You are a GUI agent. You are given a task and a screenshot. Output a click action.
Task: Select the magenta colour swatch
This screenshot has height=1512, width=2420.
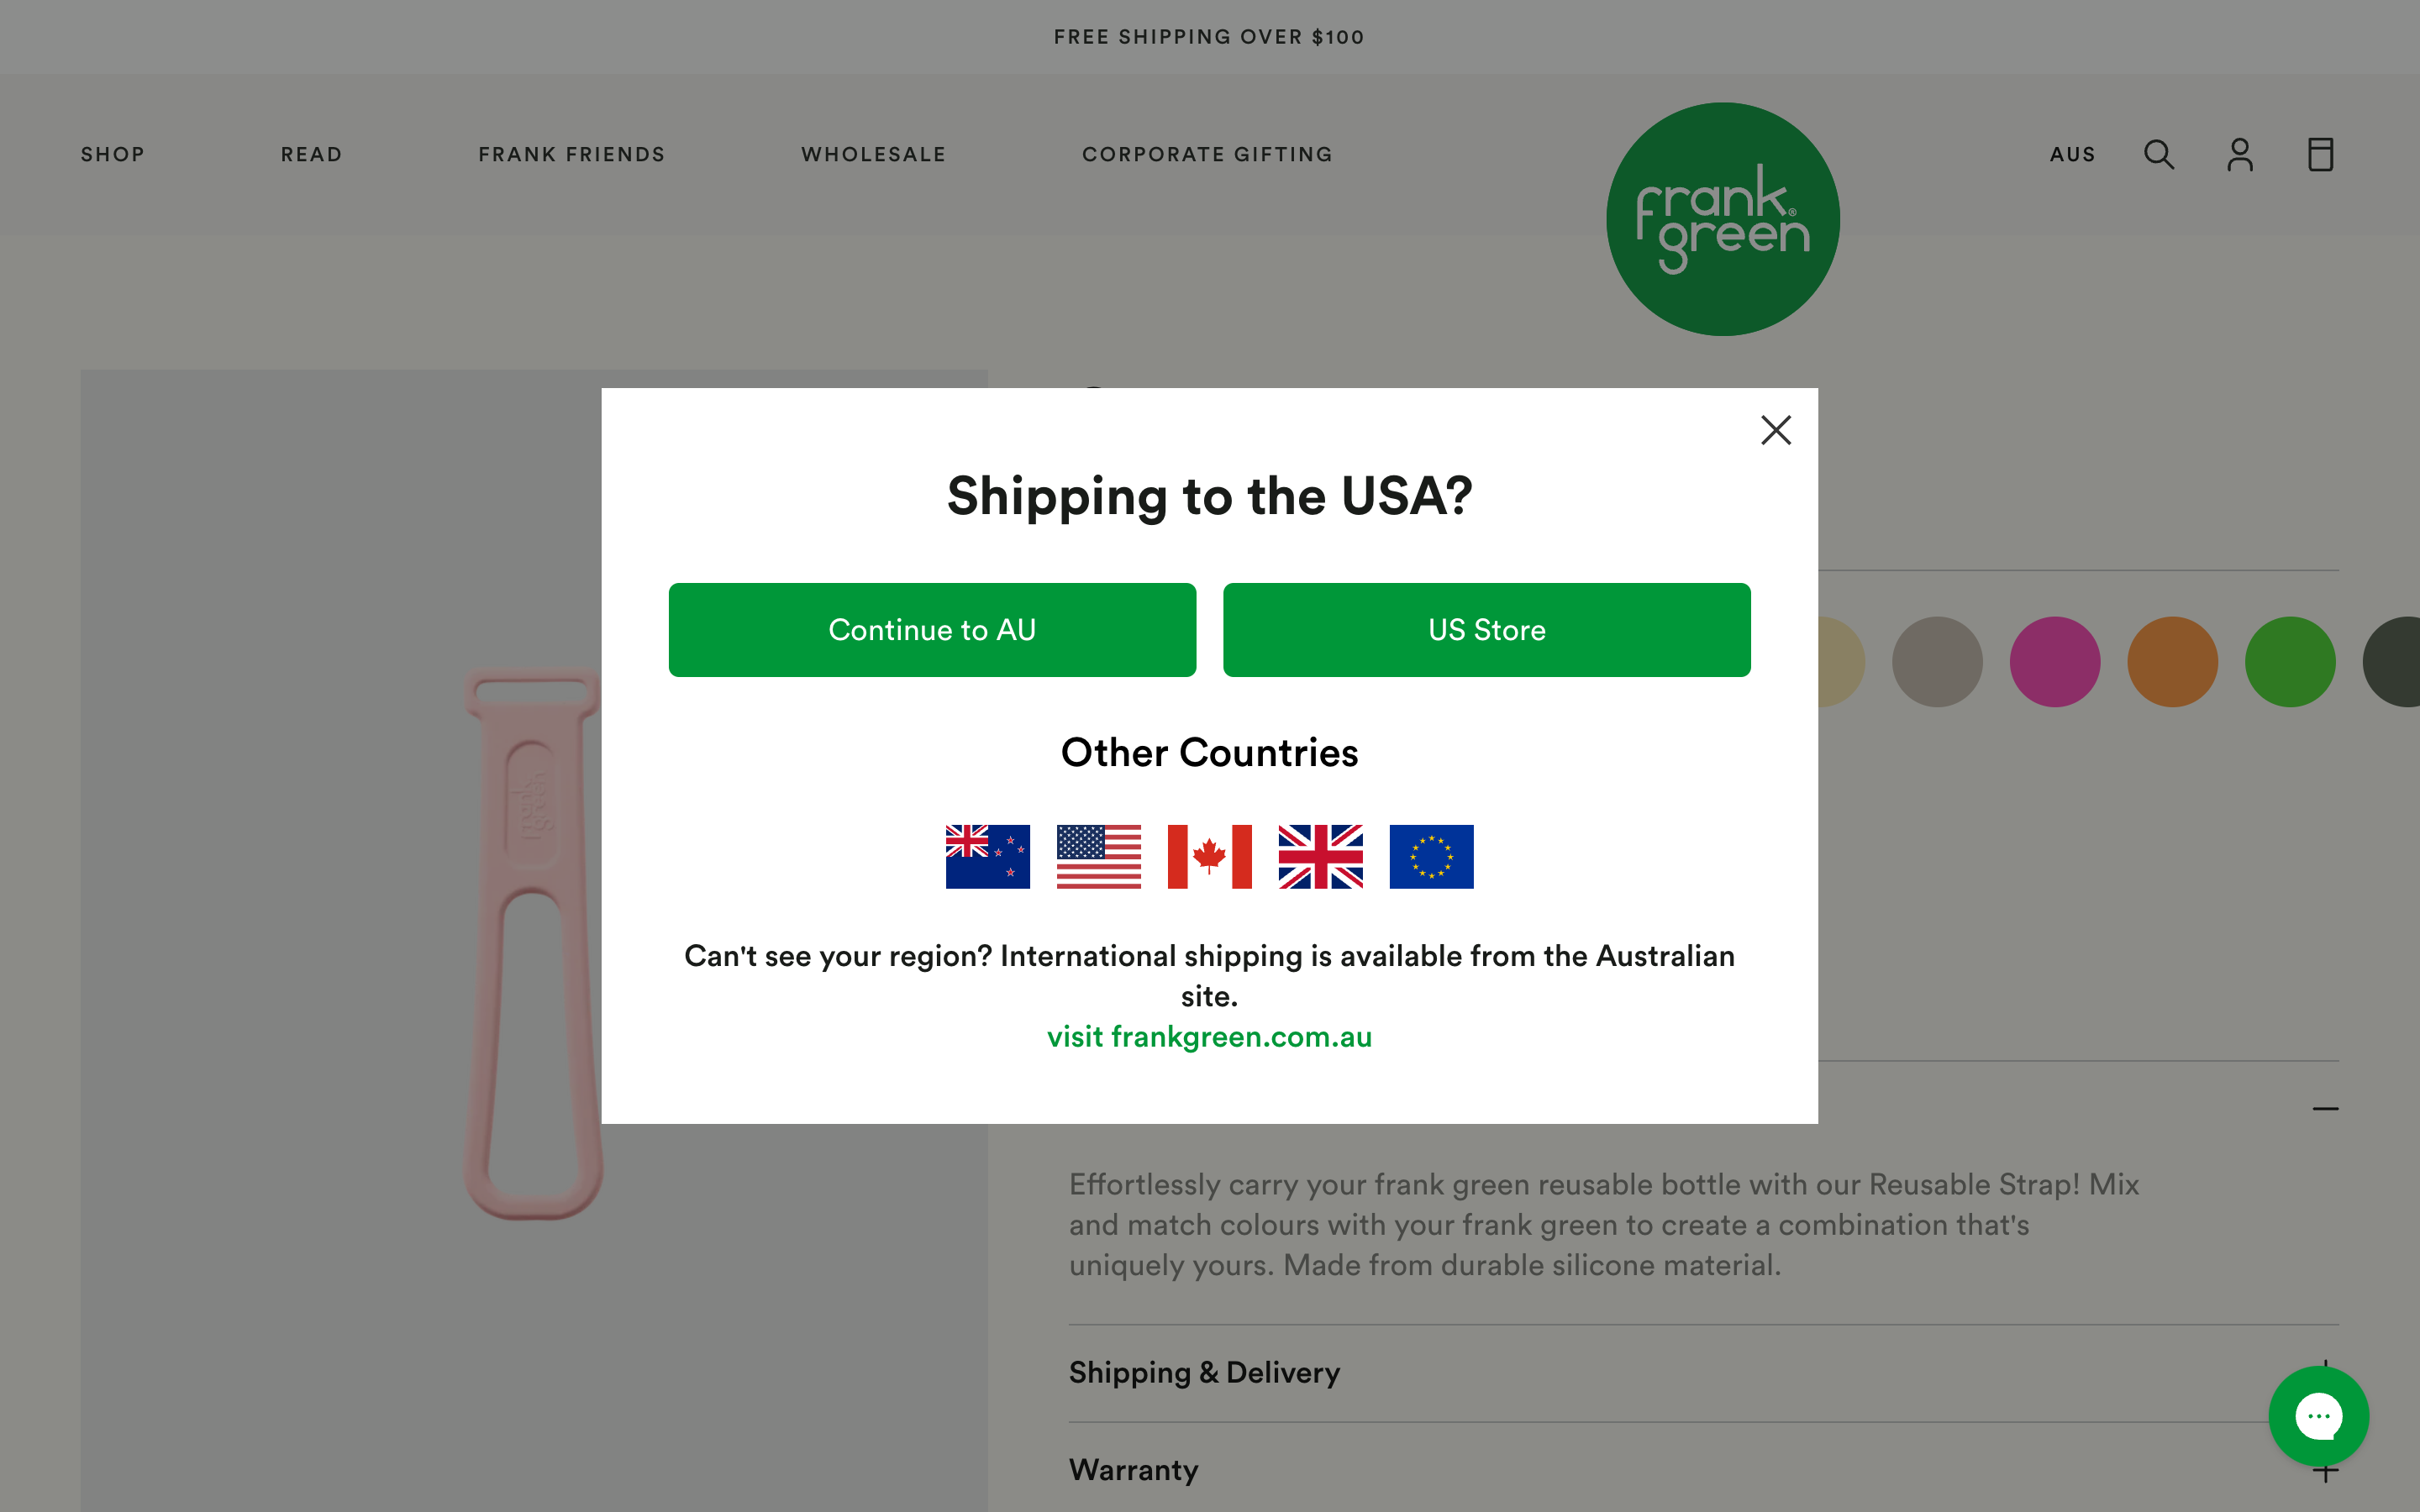click(2054, 662)
